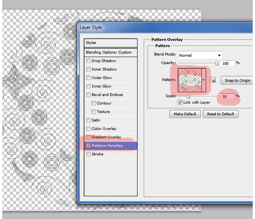Screen dimensions: 255x219
Task: Select the Color Overlay effect label
Action: pos(104,128)
